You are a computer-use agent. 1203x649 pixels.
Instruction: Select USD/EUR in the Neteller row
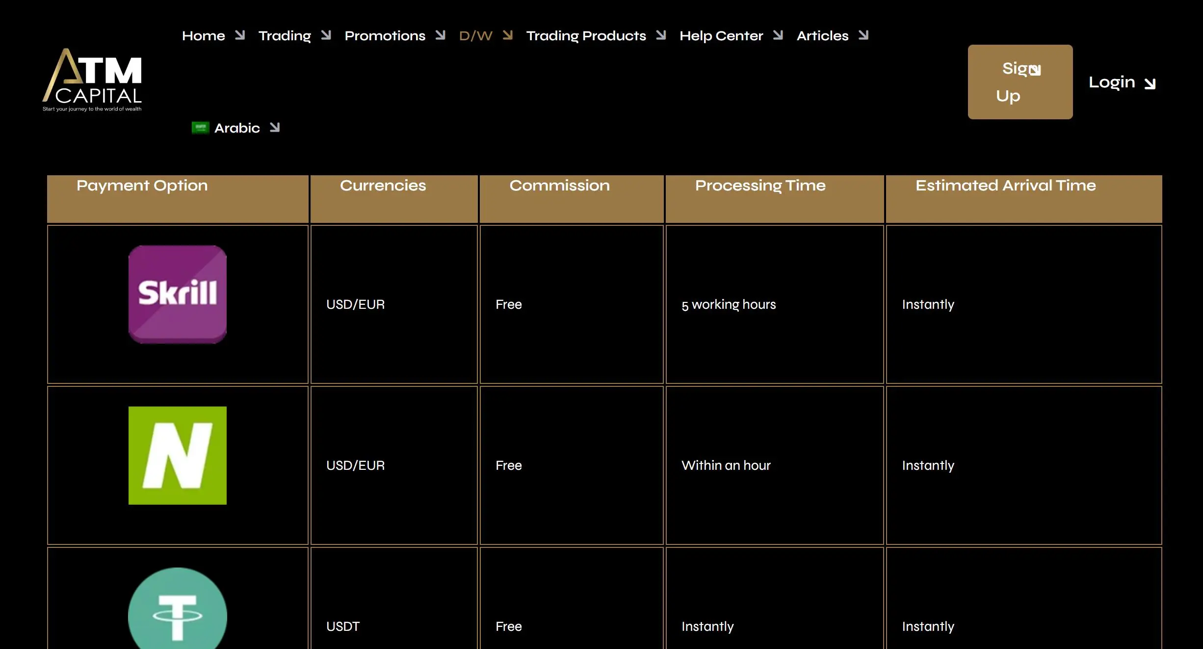(356, 465)
